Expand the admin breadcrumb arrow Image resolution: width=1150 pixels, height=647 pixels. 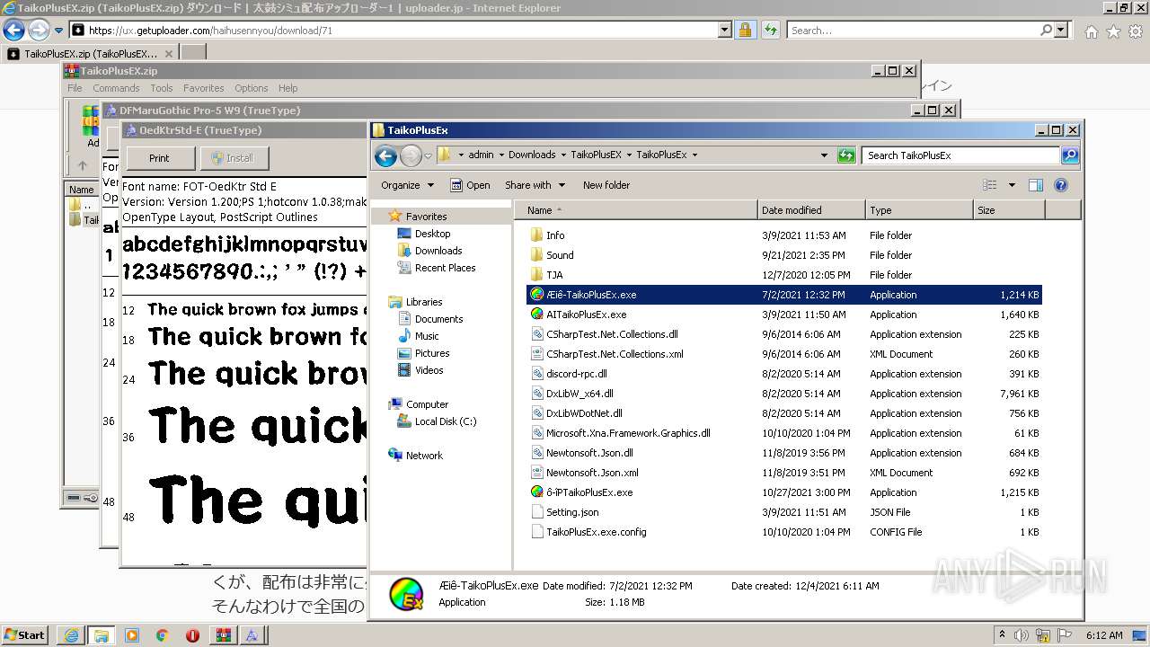click(501, 155)
